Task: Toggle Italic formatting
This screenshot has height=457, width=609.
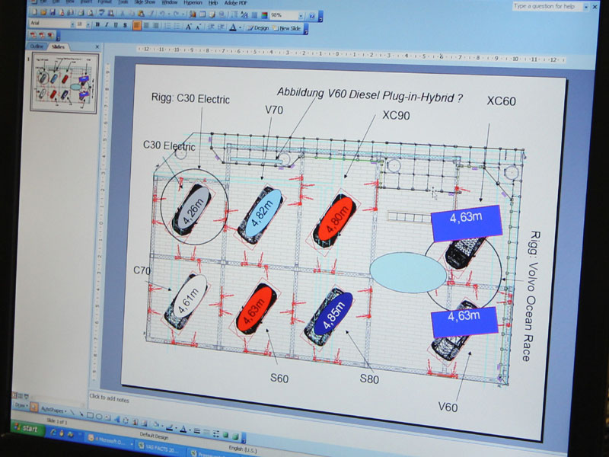Action: 107,25
